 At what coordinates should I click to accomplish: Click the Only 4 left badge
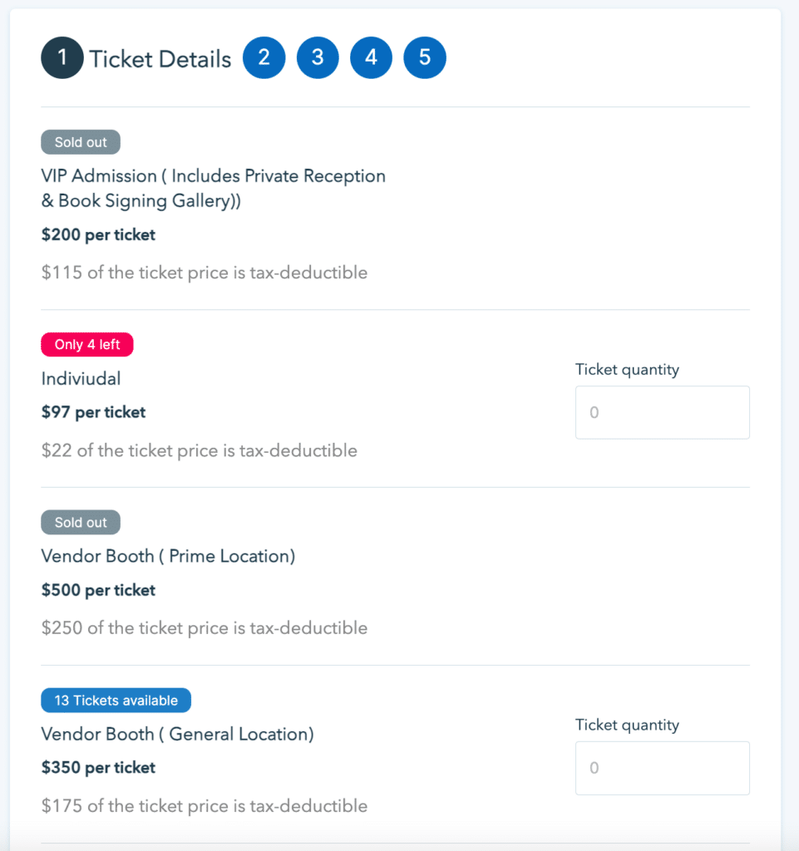coord(87,345)
